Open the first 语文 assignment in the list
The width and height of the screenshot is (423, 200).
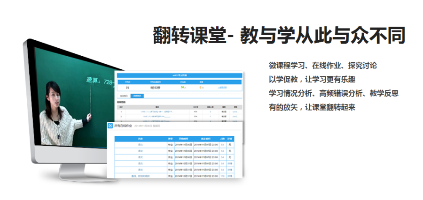point(140,145)
